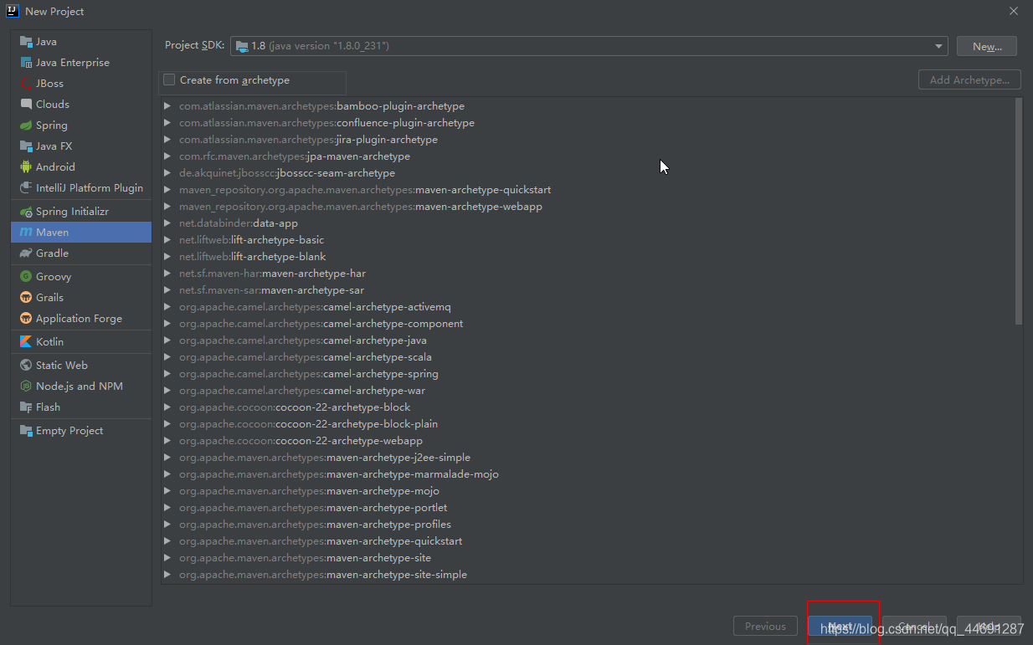This screenshot has width=1033, height=645.
Task: Select the Java Enterprise icon
Action: tap(26, 63)
